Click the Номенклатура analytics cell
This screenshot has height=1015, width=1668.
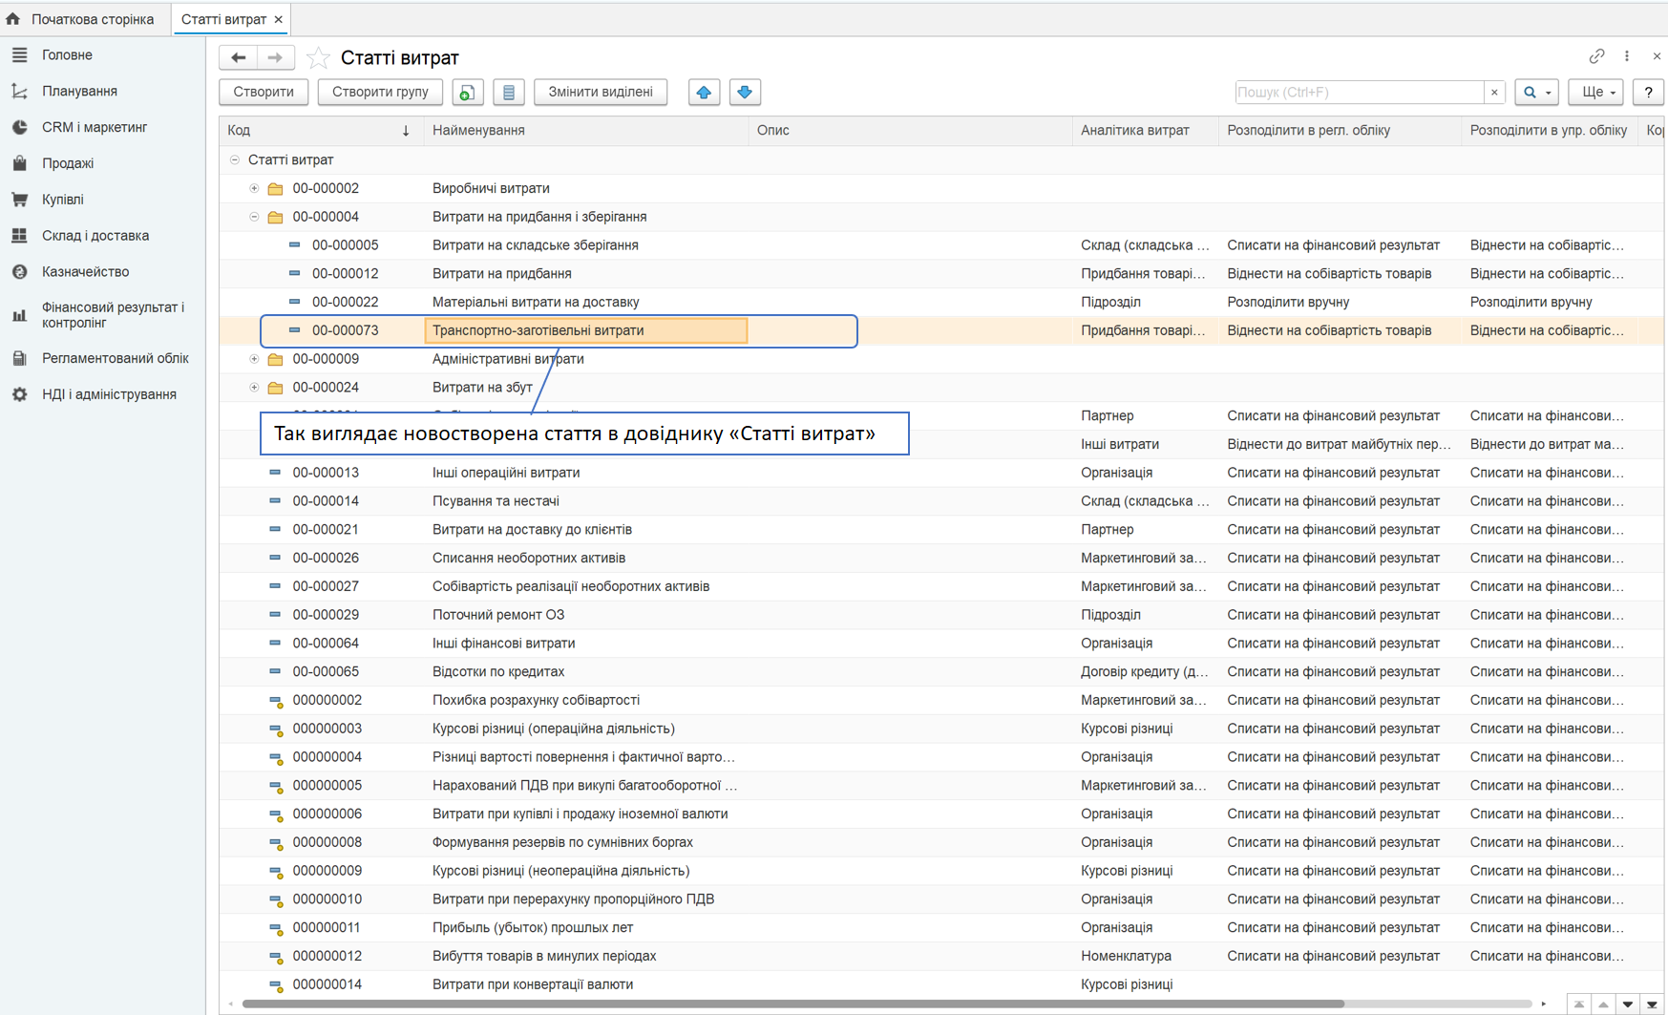[x=1126, y=956]
